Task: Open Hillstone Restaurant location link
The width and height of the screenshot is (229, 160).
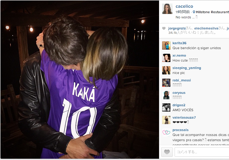Action: coord(212,12)
